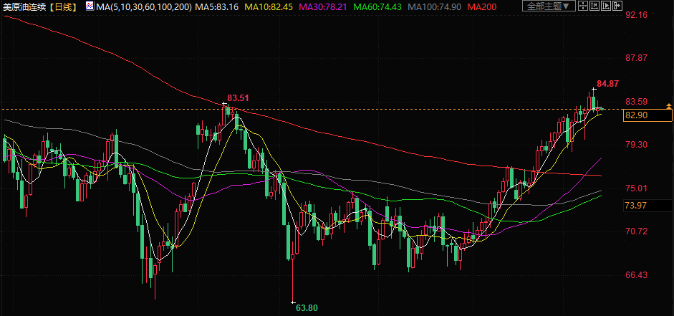
Task: Click the crosshair cursor icon in toolbar
Action: [x=584, y=6]
